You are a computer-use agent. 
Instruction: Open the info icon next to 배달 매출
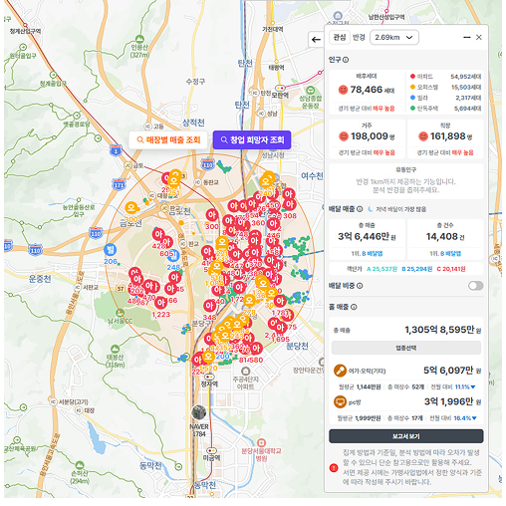click(360, 209)
